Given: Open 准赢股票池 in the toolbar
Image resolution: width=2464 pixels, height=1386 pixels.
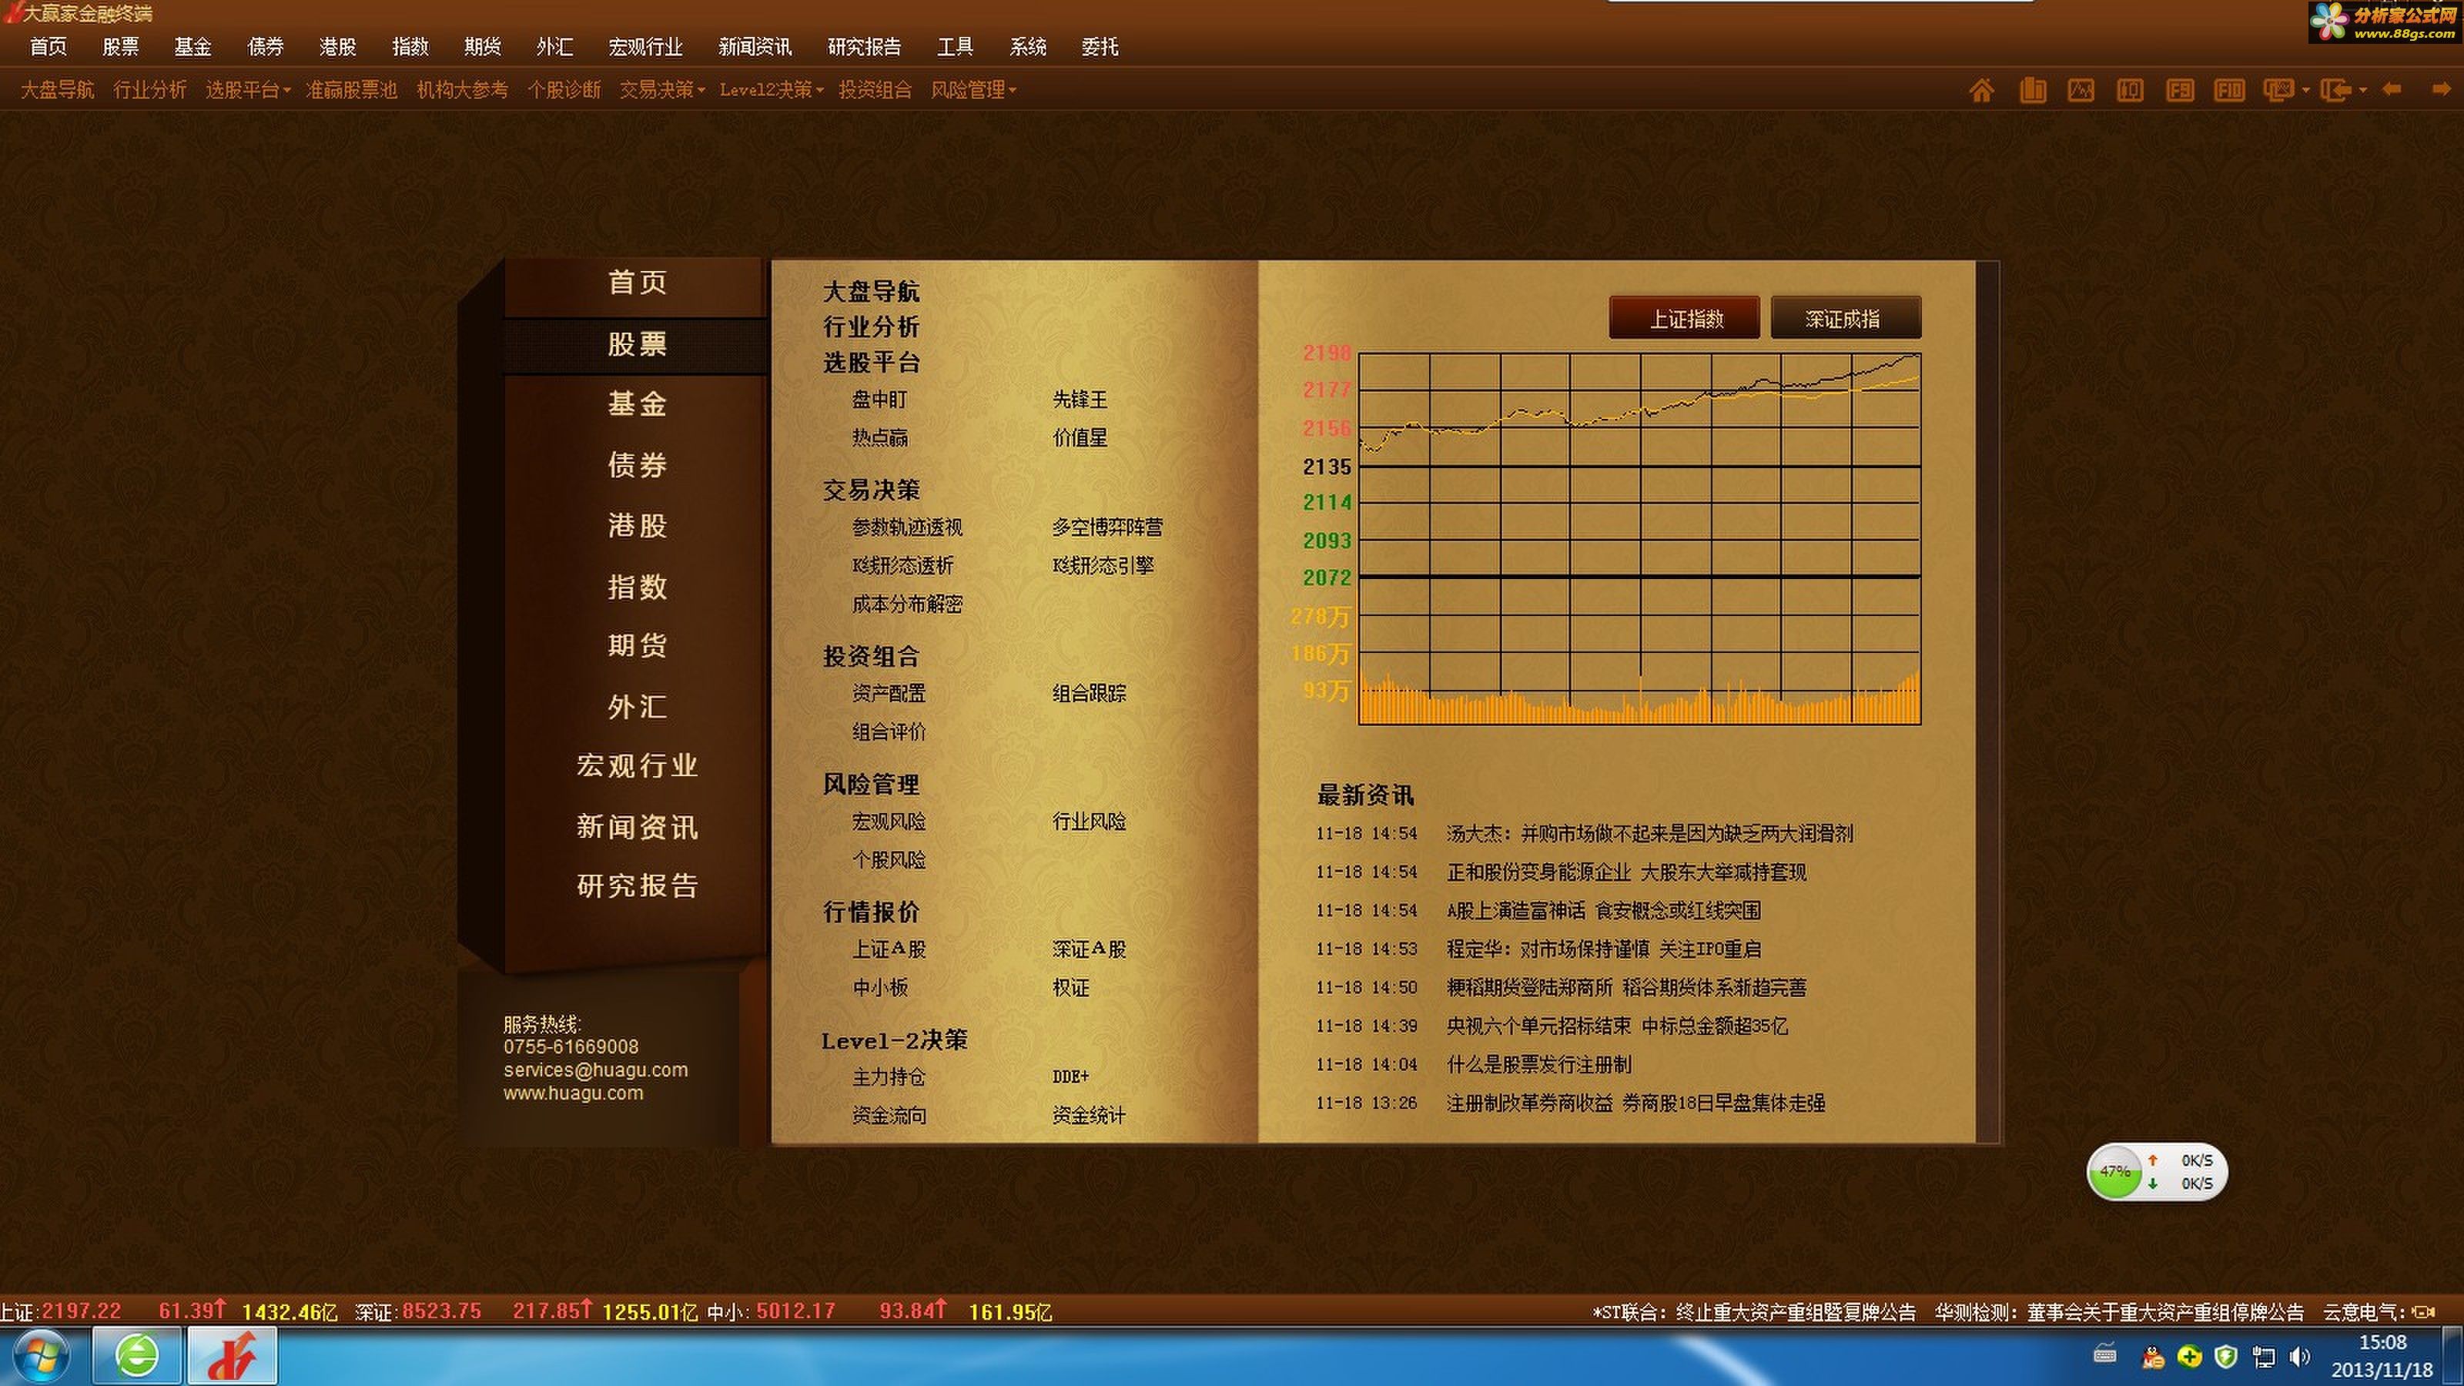Looking at the screenshot, I should (351, 90).
